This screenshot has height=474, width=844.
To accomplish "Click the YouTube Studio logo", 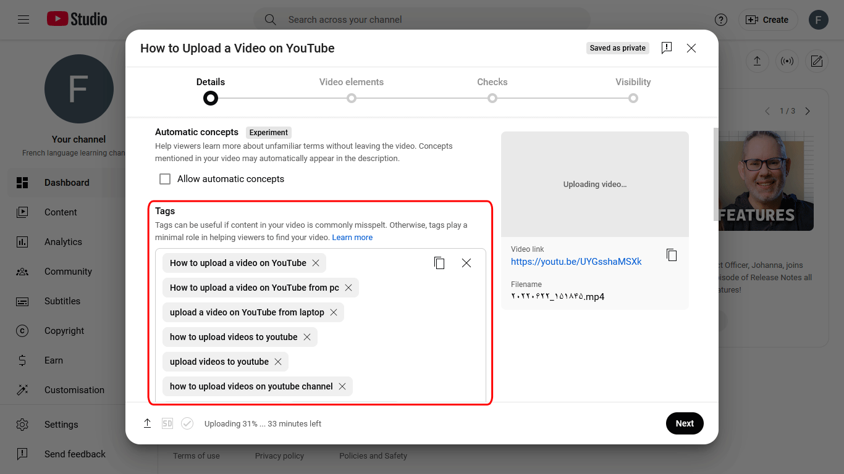I will (77, 20).
